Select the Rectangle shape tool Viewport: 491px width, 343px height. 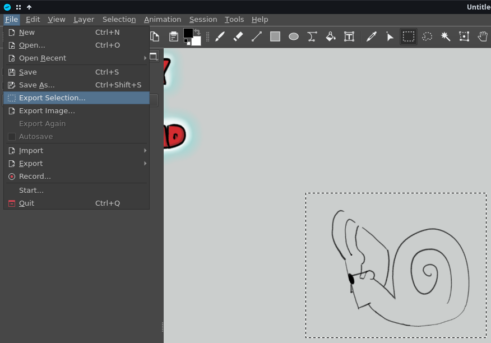[x=275, y=37]
